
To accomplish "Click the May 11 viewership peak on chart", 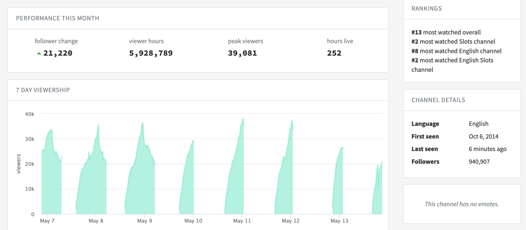I will click(243, 119).
